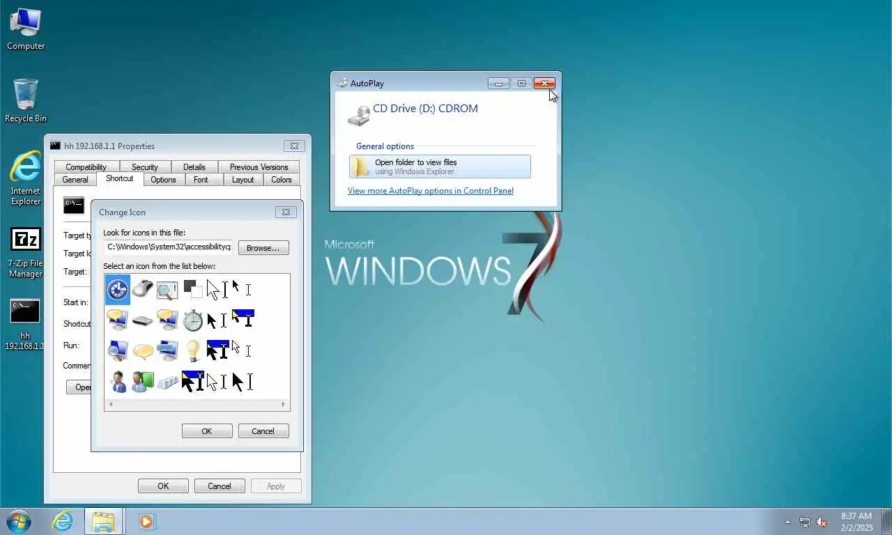Pick the computer mouse icon in list
892x535 pixels.
tap(142, 288)
